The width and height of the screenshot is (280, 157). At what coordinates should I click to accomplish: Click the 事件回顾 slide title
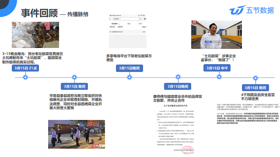click(39, 13)
